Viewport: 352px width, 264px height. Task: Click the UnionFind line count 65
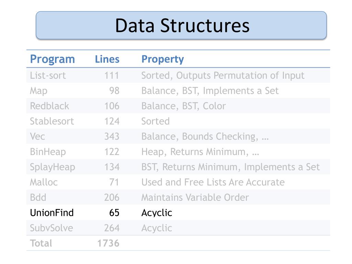(114, 213)
